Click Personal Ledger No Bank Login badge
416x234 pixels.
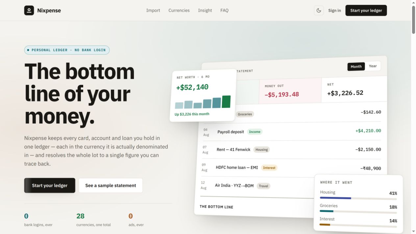[67, 50]
